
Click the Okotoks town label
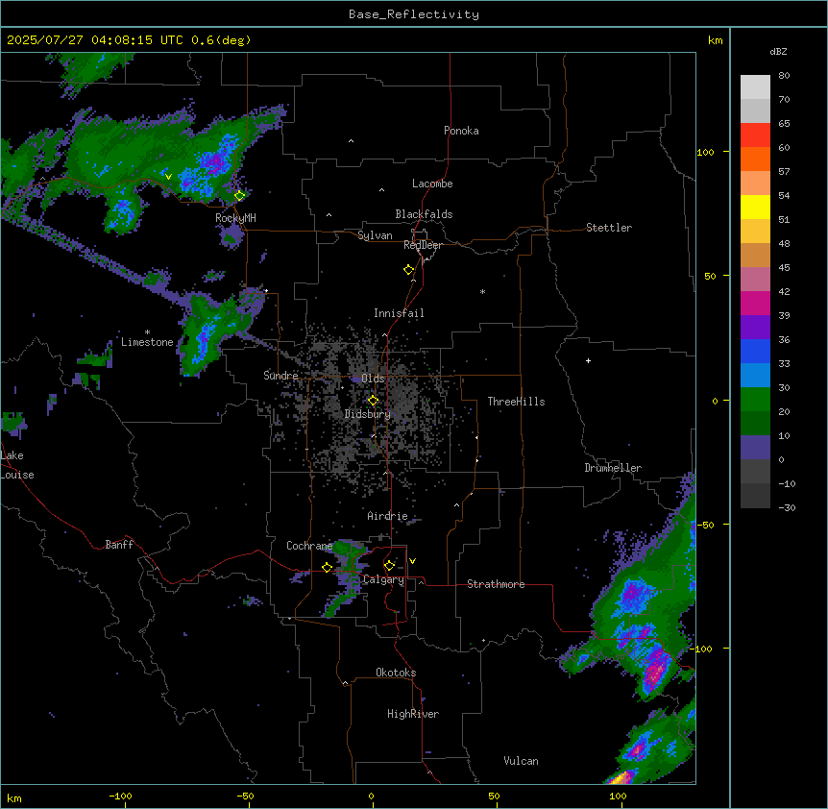tap(396, 673)
